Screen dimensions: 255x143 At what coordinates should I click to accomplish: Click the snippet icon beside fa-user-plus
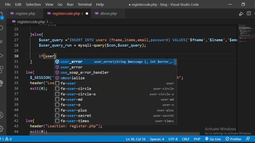(57, 110)
